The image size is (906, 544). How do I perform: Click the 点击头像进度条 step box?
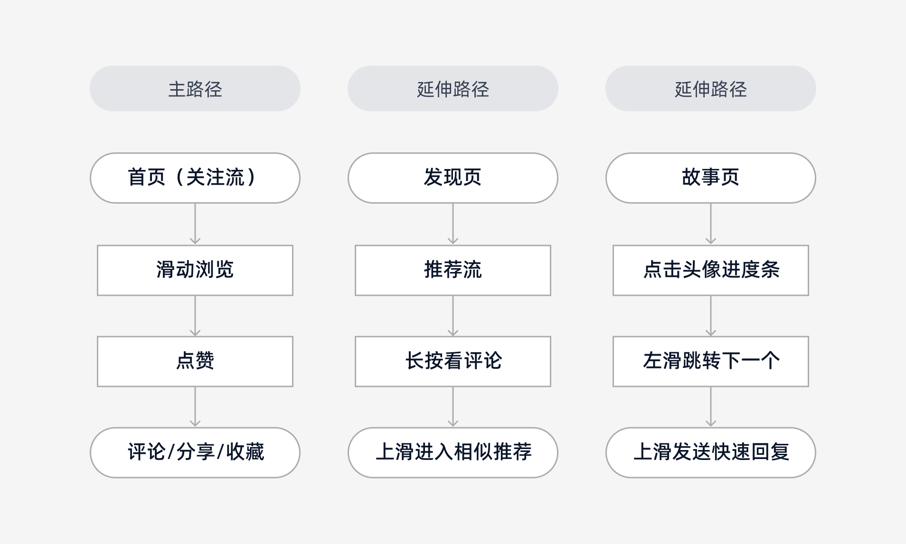point(710,270)
